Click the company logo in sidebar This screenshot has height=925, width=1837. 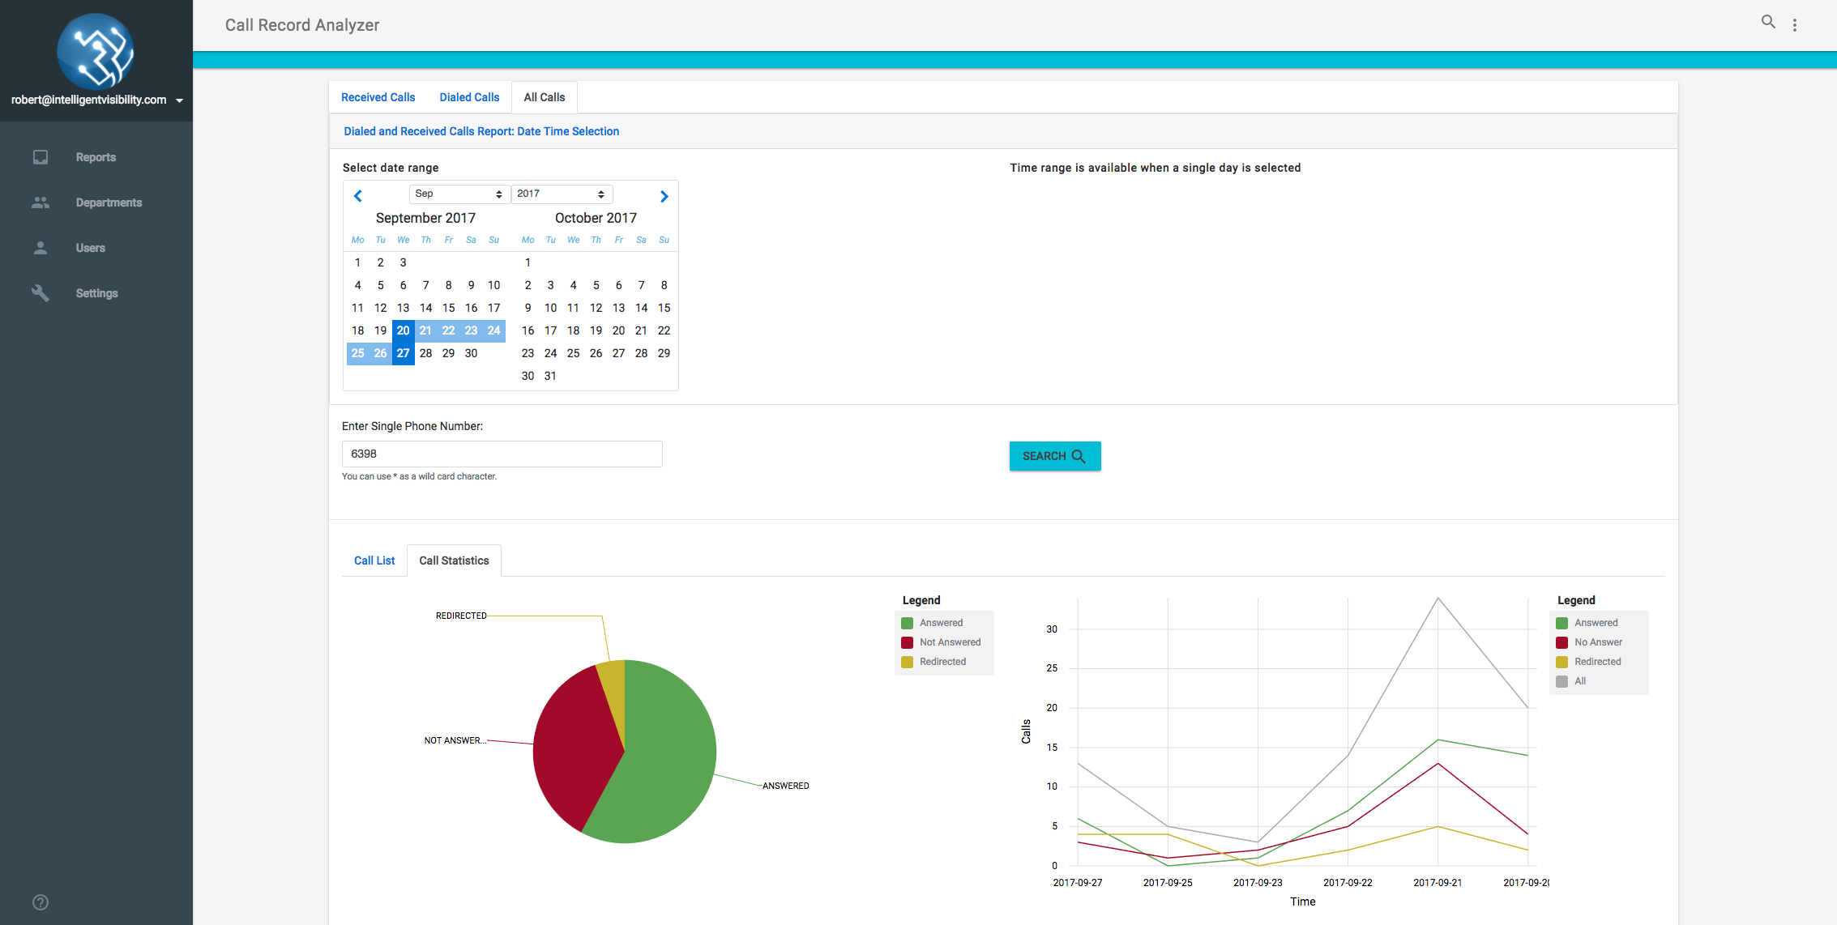(96, 51)
